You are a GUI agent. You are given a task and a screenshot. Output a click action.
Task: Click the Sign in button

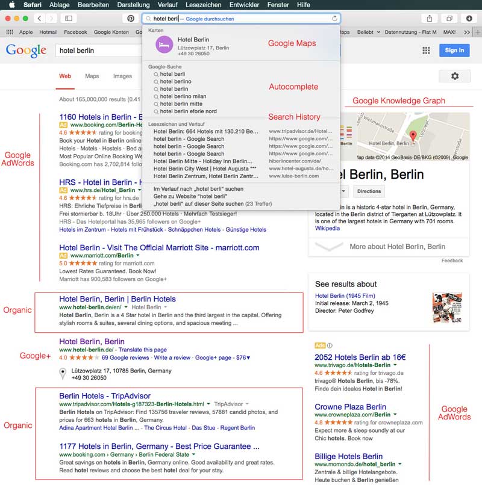[x=454, y=51]
